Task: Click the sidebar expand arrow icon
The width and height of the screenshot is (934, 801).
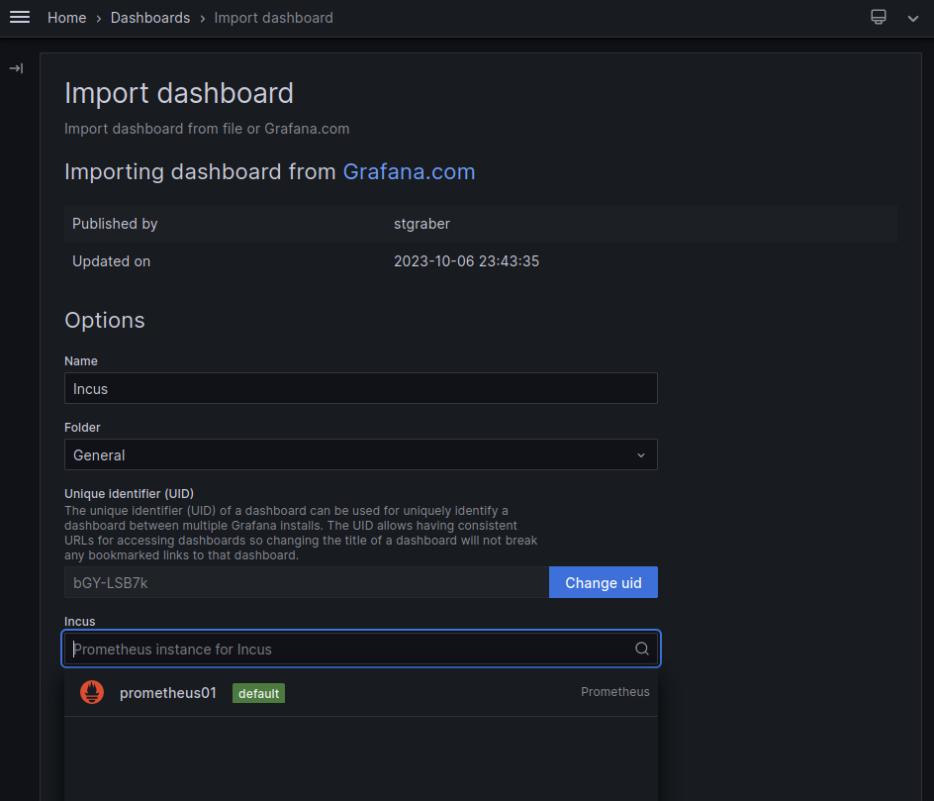Action: click(16, 67)
